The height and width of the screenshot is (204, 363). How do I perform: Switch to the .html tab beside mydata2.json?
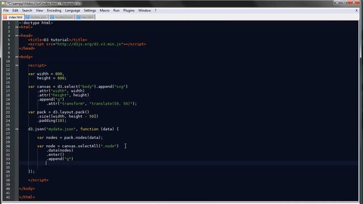85,17
